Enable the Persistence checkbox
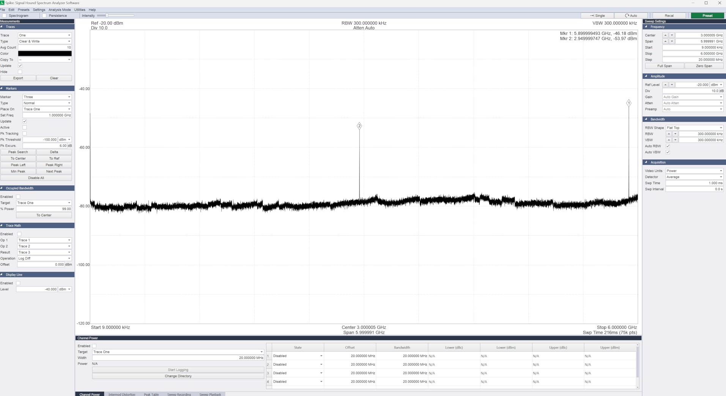 [44, 16]
